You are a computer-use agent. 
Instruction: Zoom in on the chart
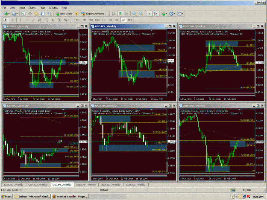[x=134, y=14]
